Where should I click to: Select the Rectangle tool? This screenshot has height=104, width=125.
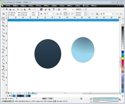3,39
